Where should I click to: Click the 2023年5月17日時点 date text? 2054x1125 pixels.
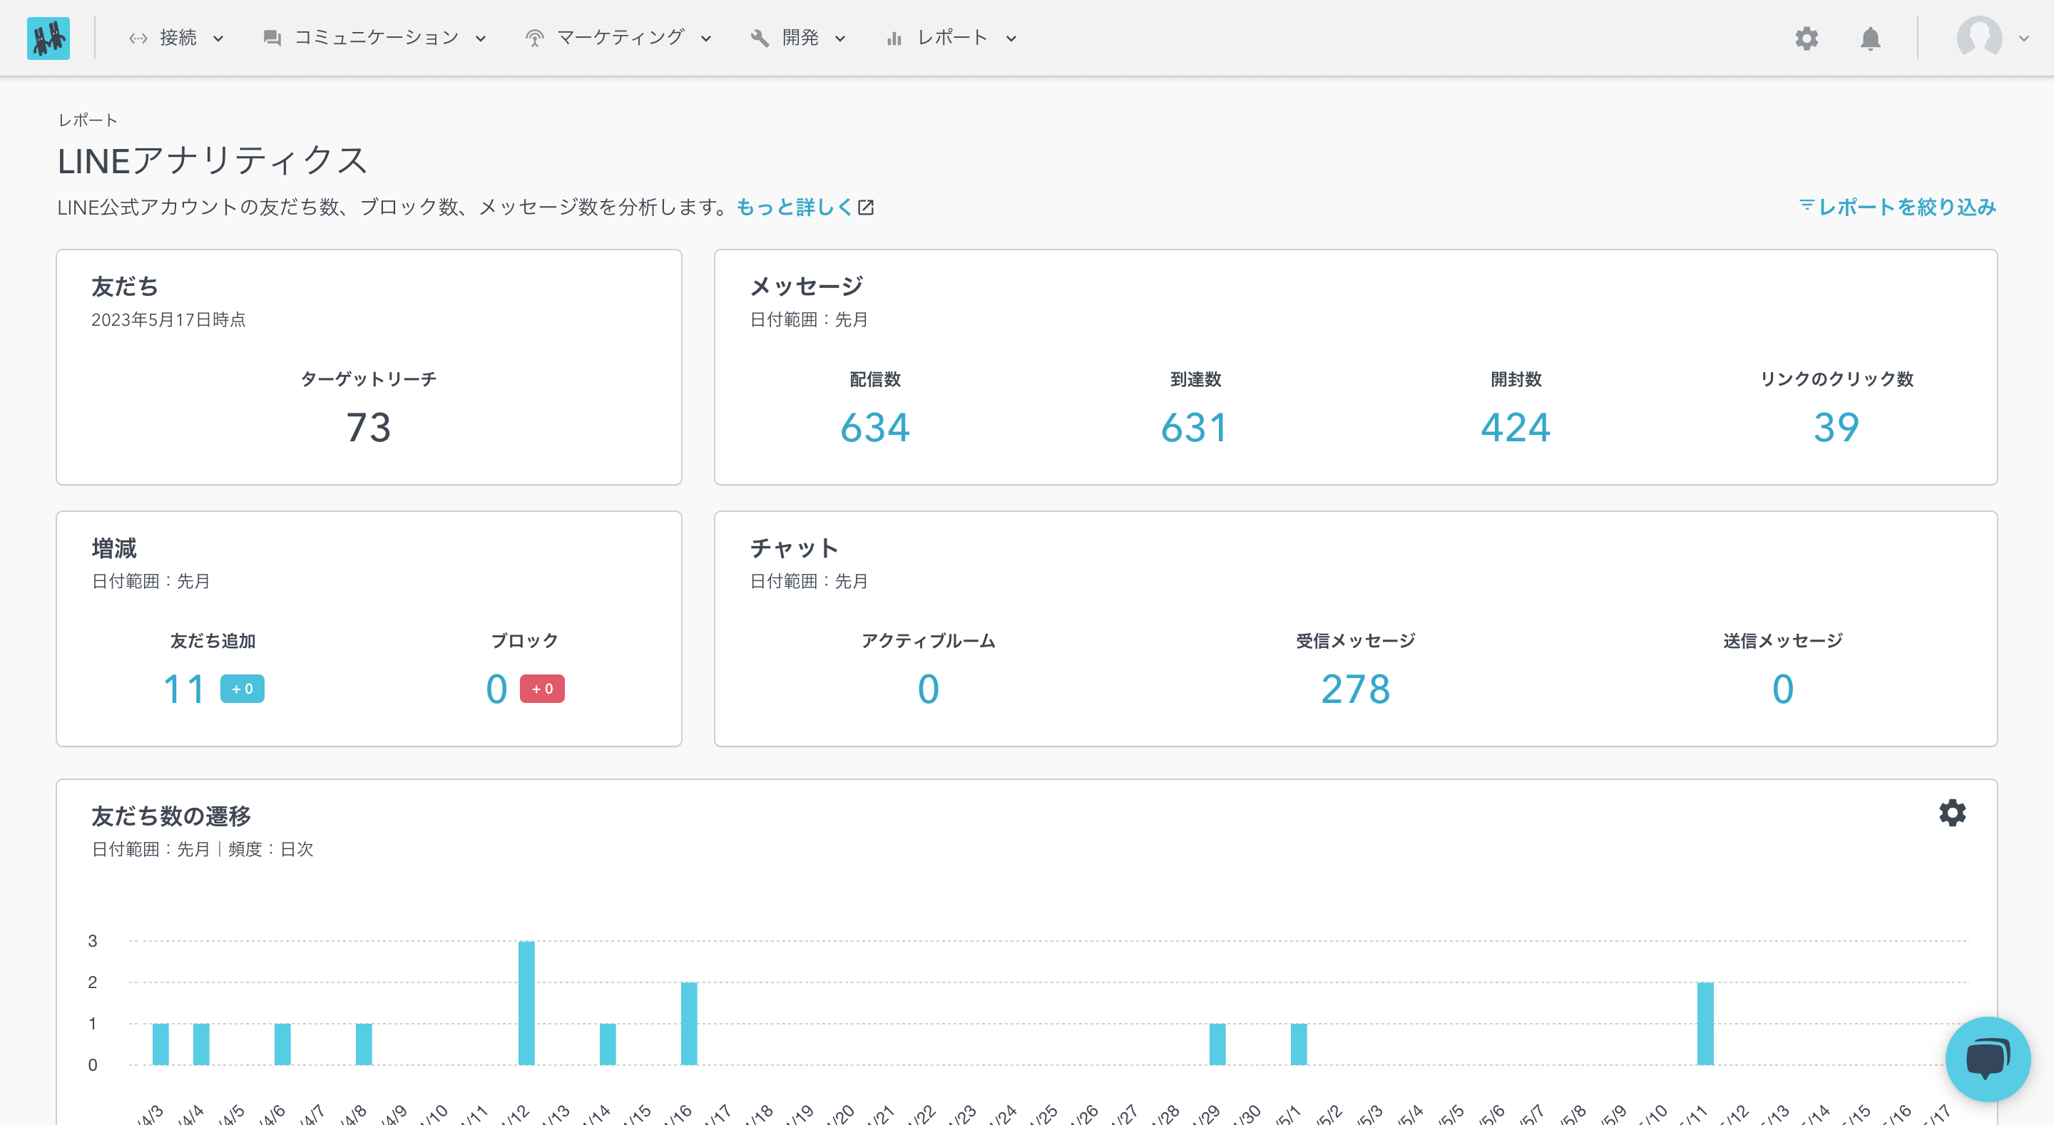pyautogui.click(x=168, y=319)
